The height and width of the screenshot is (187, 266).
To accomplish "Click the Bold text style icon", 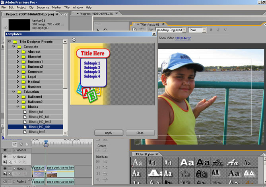I will [x=210, y=30].
